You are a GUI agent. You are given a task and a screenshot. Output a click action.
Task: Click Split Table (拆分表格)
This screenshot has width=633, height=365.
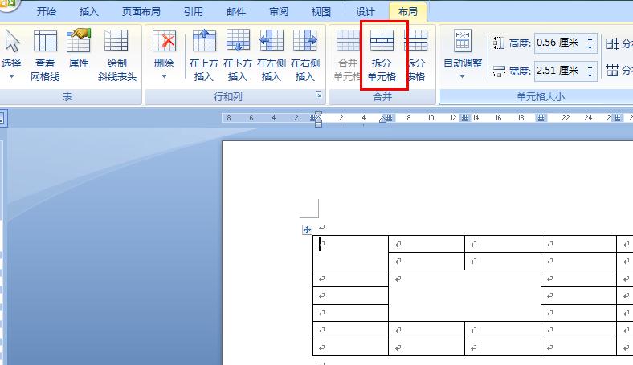pyautogui.click(x=416, y=55)
